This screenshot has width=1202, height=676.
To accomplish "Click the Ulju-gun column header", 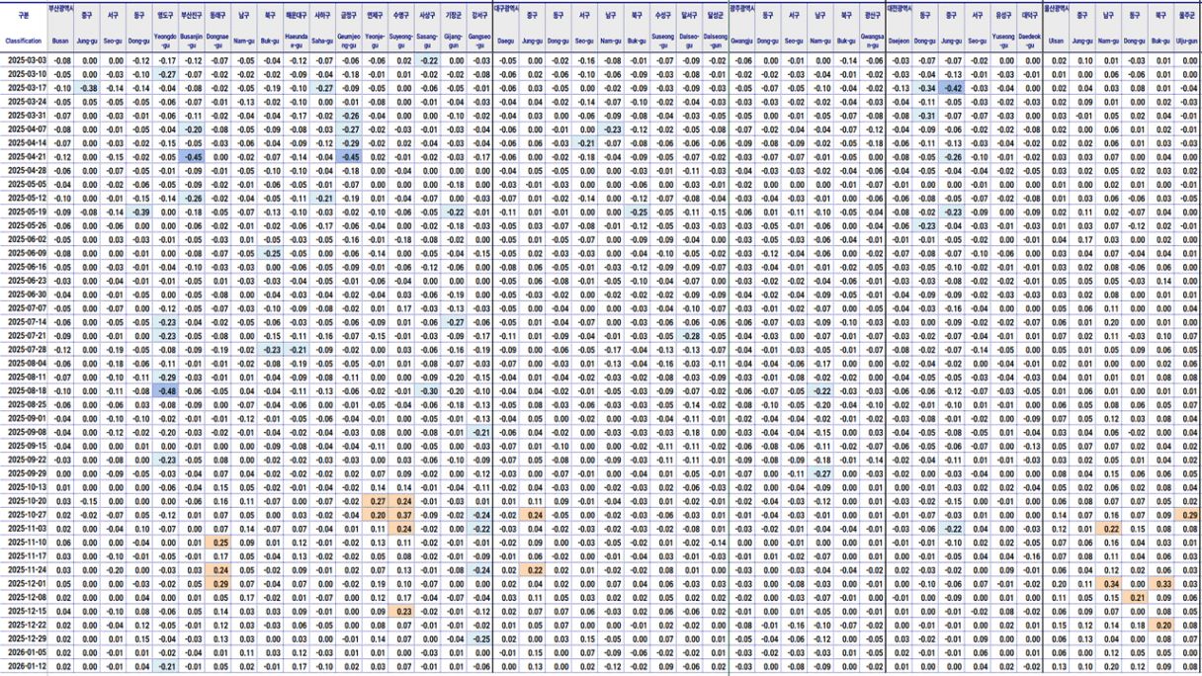I will [x=1186, y=42].
